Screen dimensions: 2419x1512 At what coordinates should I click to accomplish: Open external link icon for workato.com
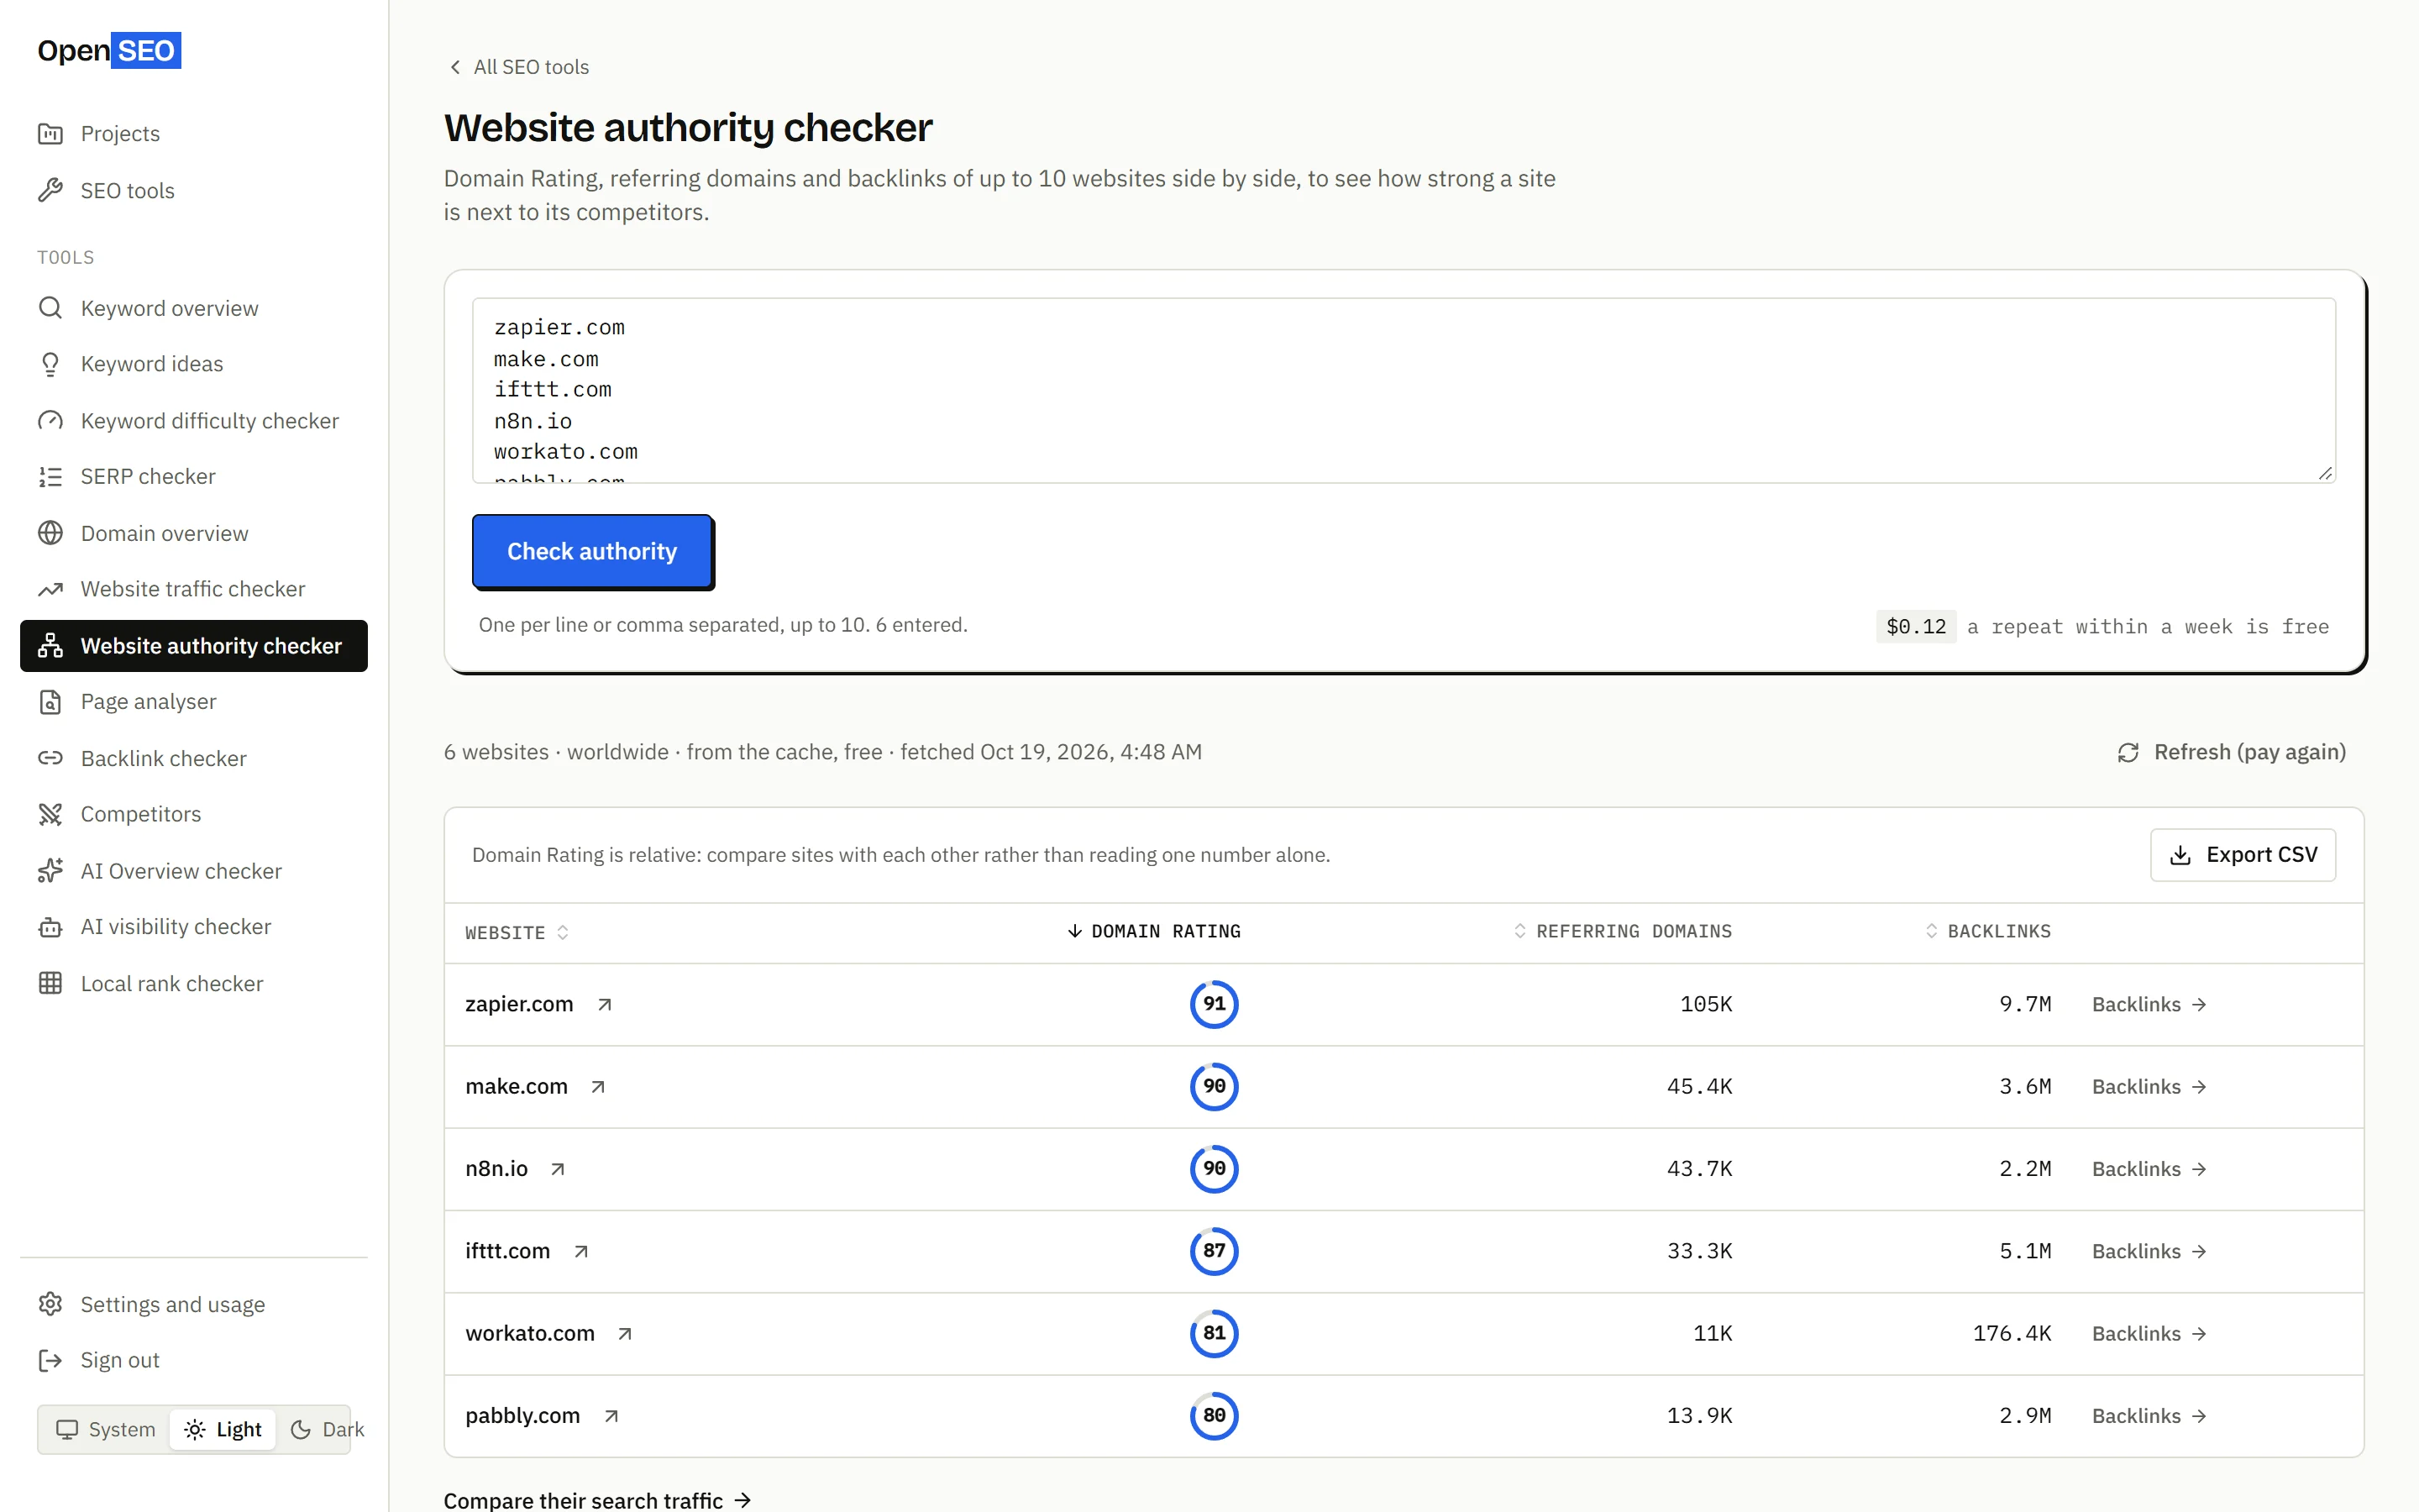tap(625, 1334)
